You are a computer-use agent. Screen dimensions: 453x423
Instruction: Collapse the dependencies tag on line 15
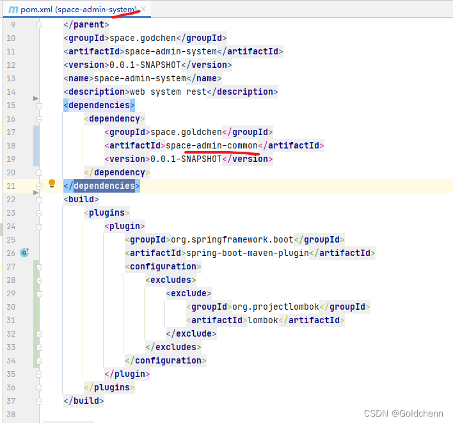40,106
